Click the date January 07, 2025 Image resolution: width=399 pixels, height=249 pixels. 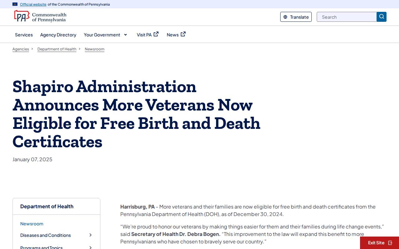(32, 159)
